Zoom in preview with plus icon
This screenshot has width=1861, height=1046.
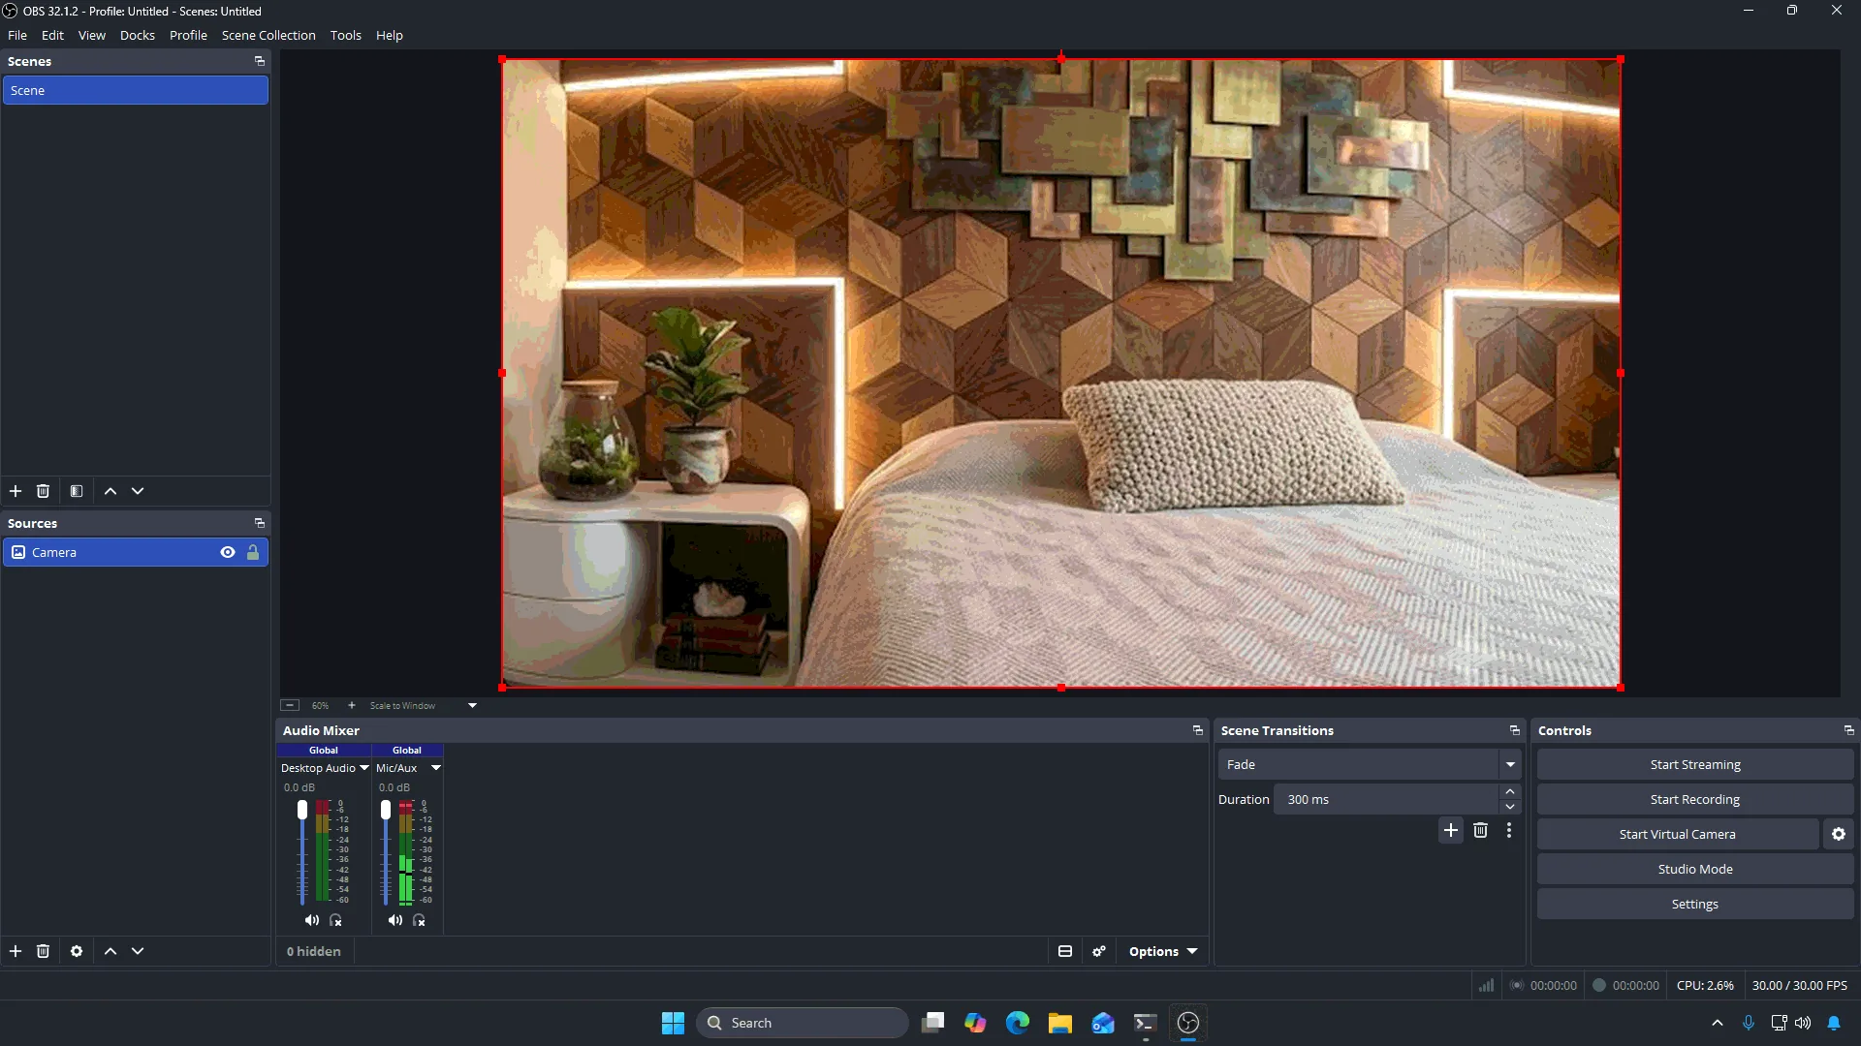point(352,705)
